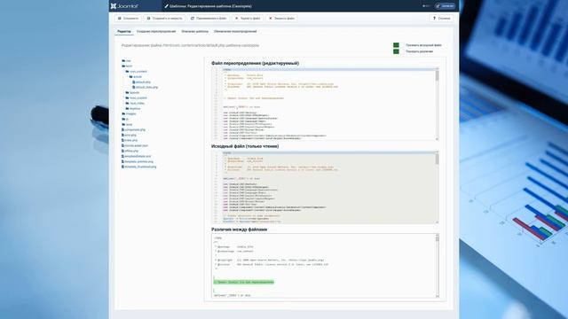Click inside the editable override file editor

point(326,105)
